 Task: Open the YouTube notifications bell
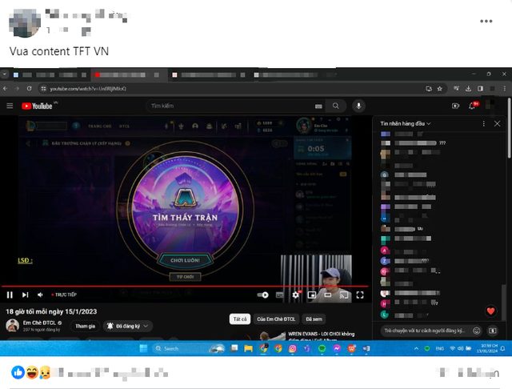tap(472, 106)
